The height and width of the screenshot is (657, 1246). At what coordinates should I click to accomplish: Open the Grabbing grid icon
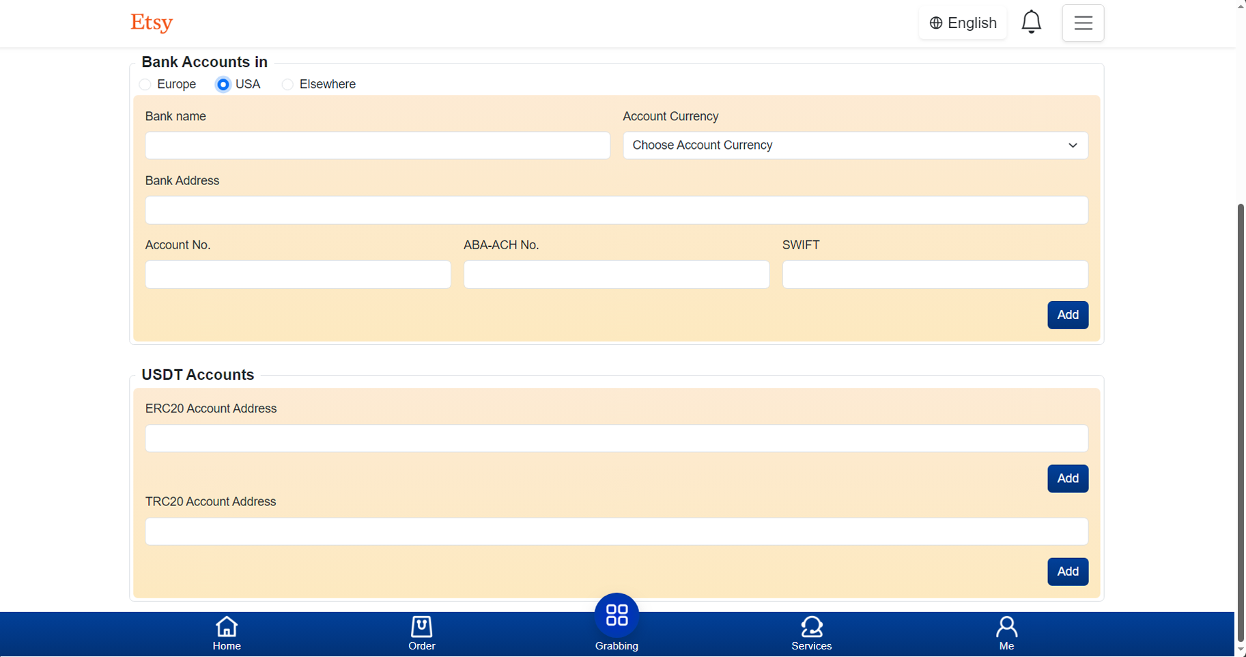[617, 615]
